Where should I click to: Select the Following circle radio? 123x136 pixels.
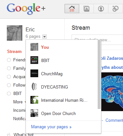9,85
